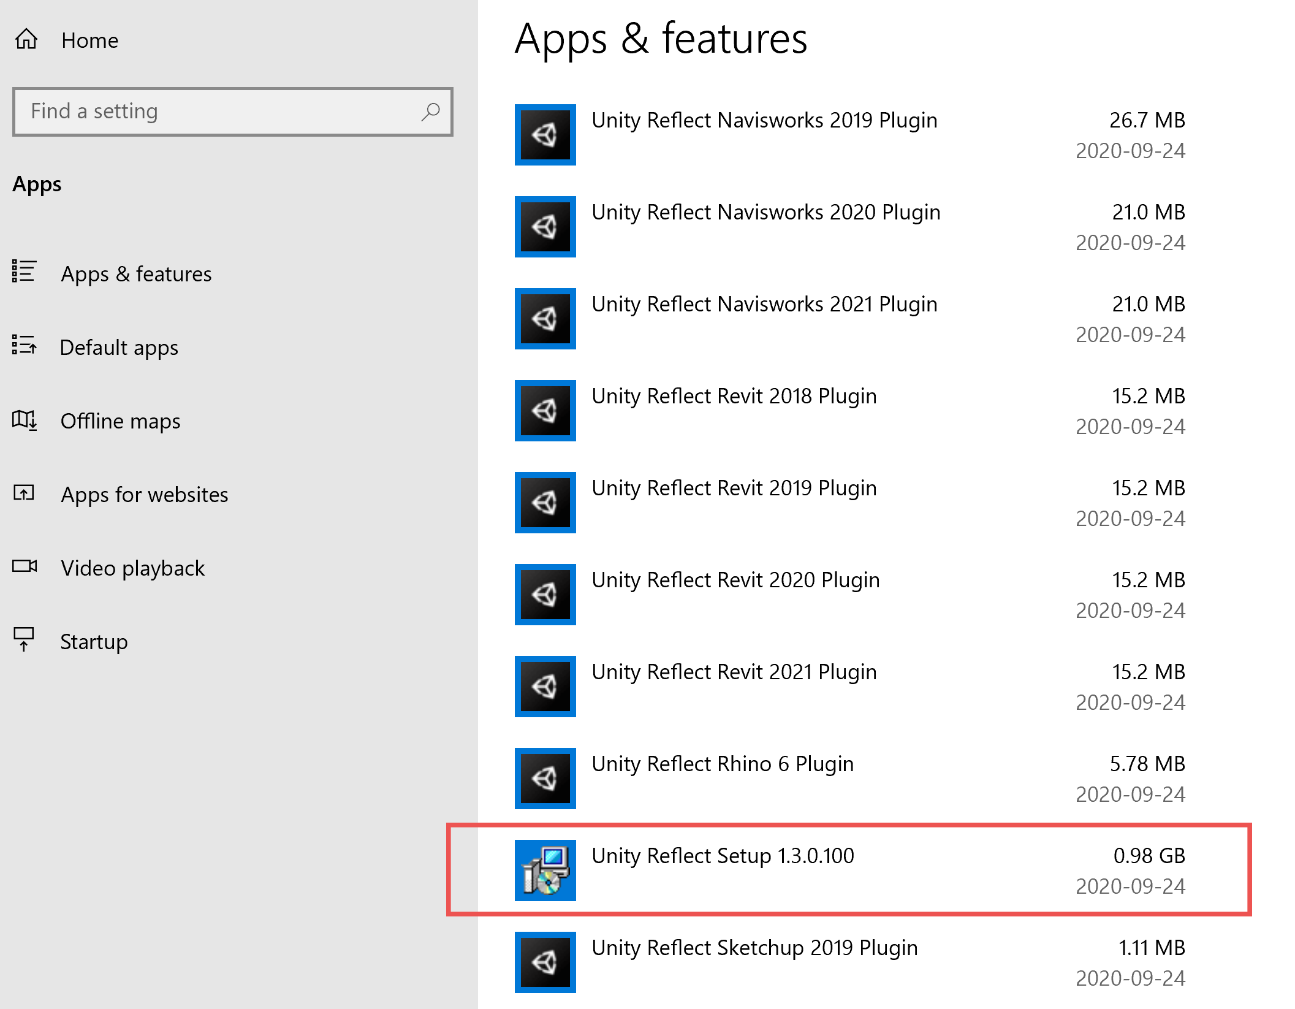Screen dimensions: 1295x1009
Task: Click the 15.2 MB size of Revit 2018
Action: pyautogui.click(x=1149, y=396)
